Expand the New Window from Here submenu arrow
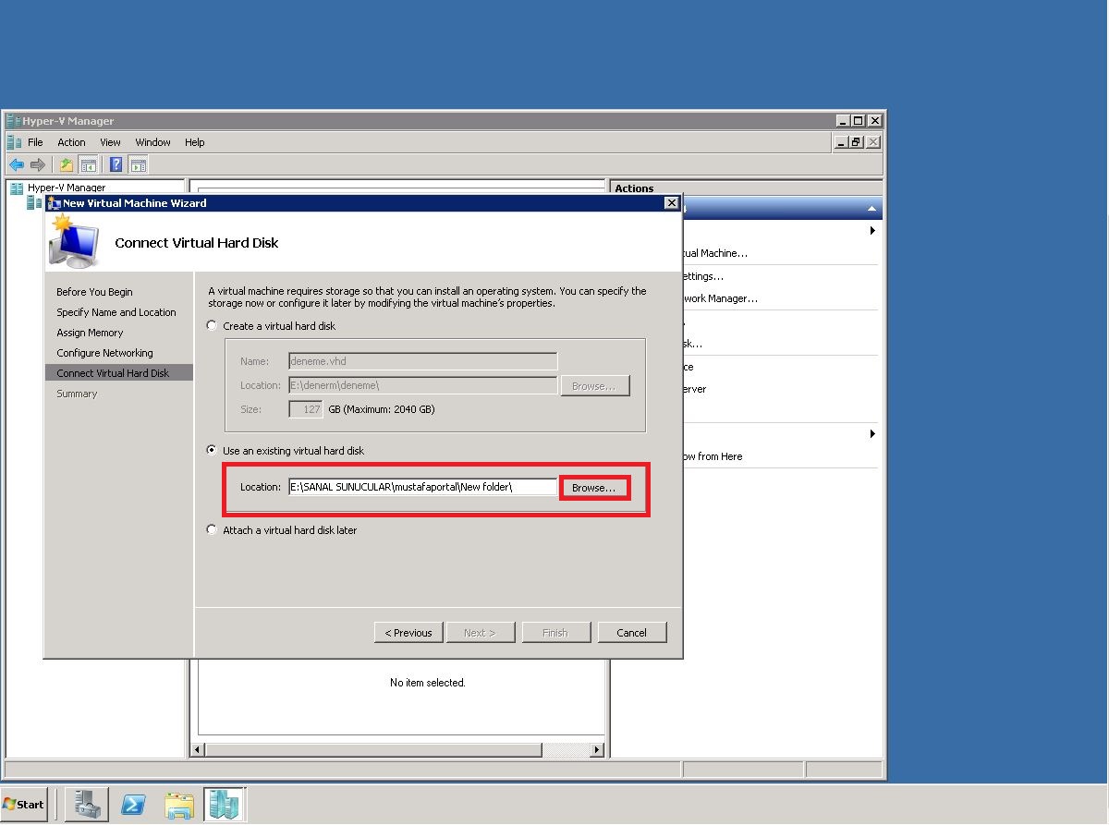This screenshot has width=1109, height=825. tap(872, 433)
